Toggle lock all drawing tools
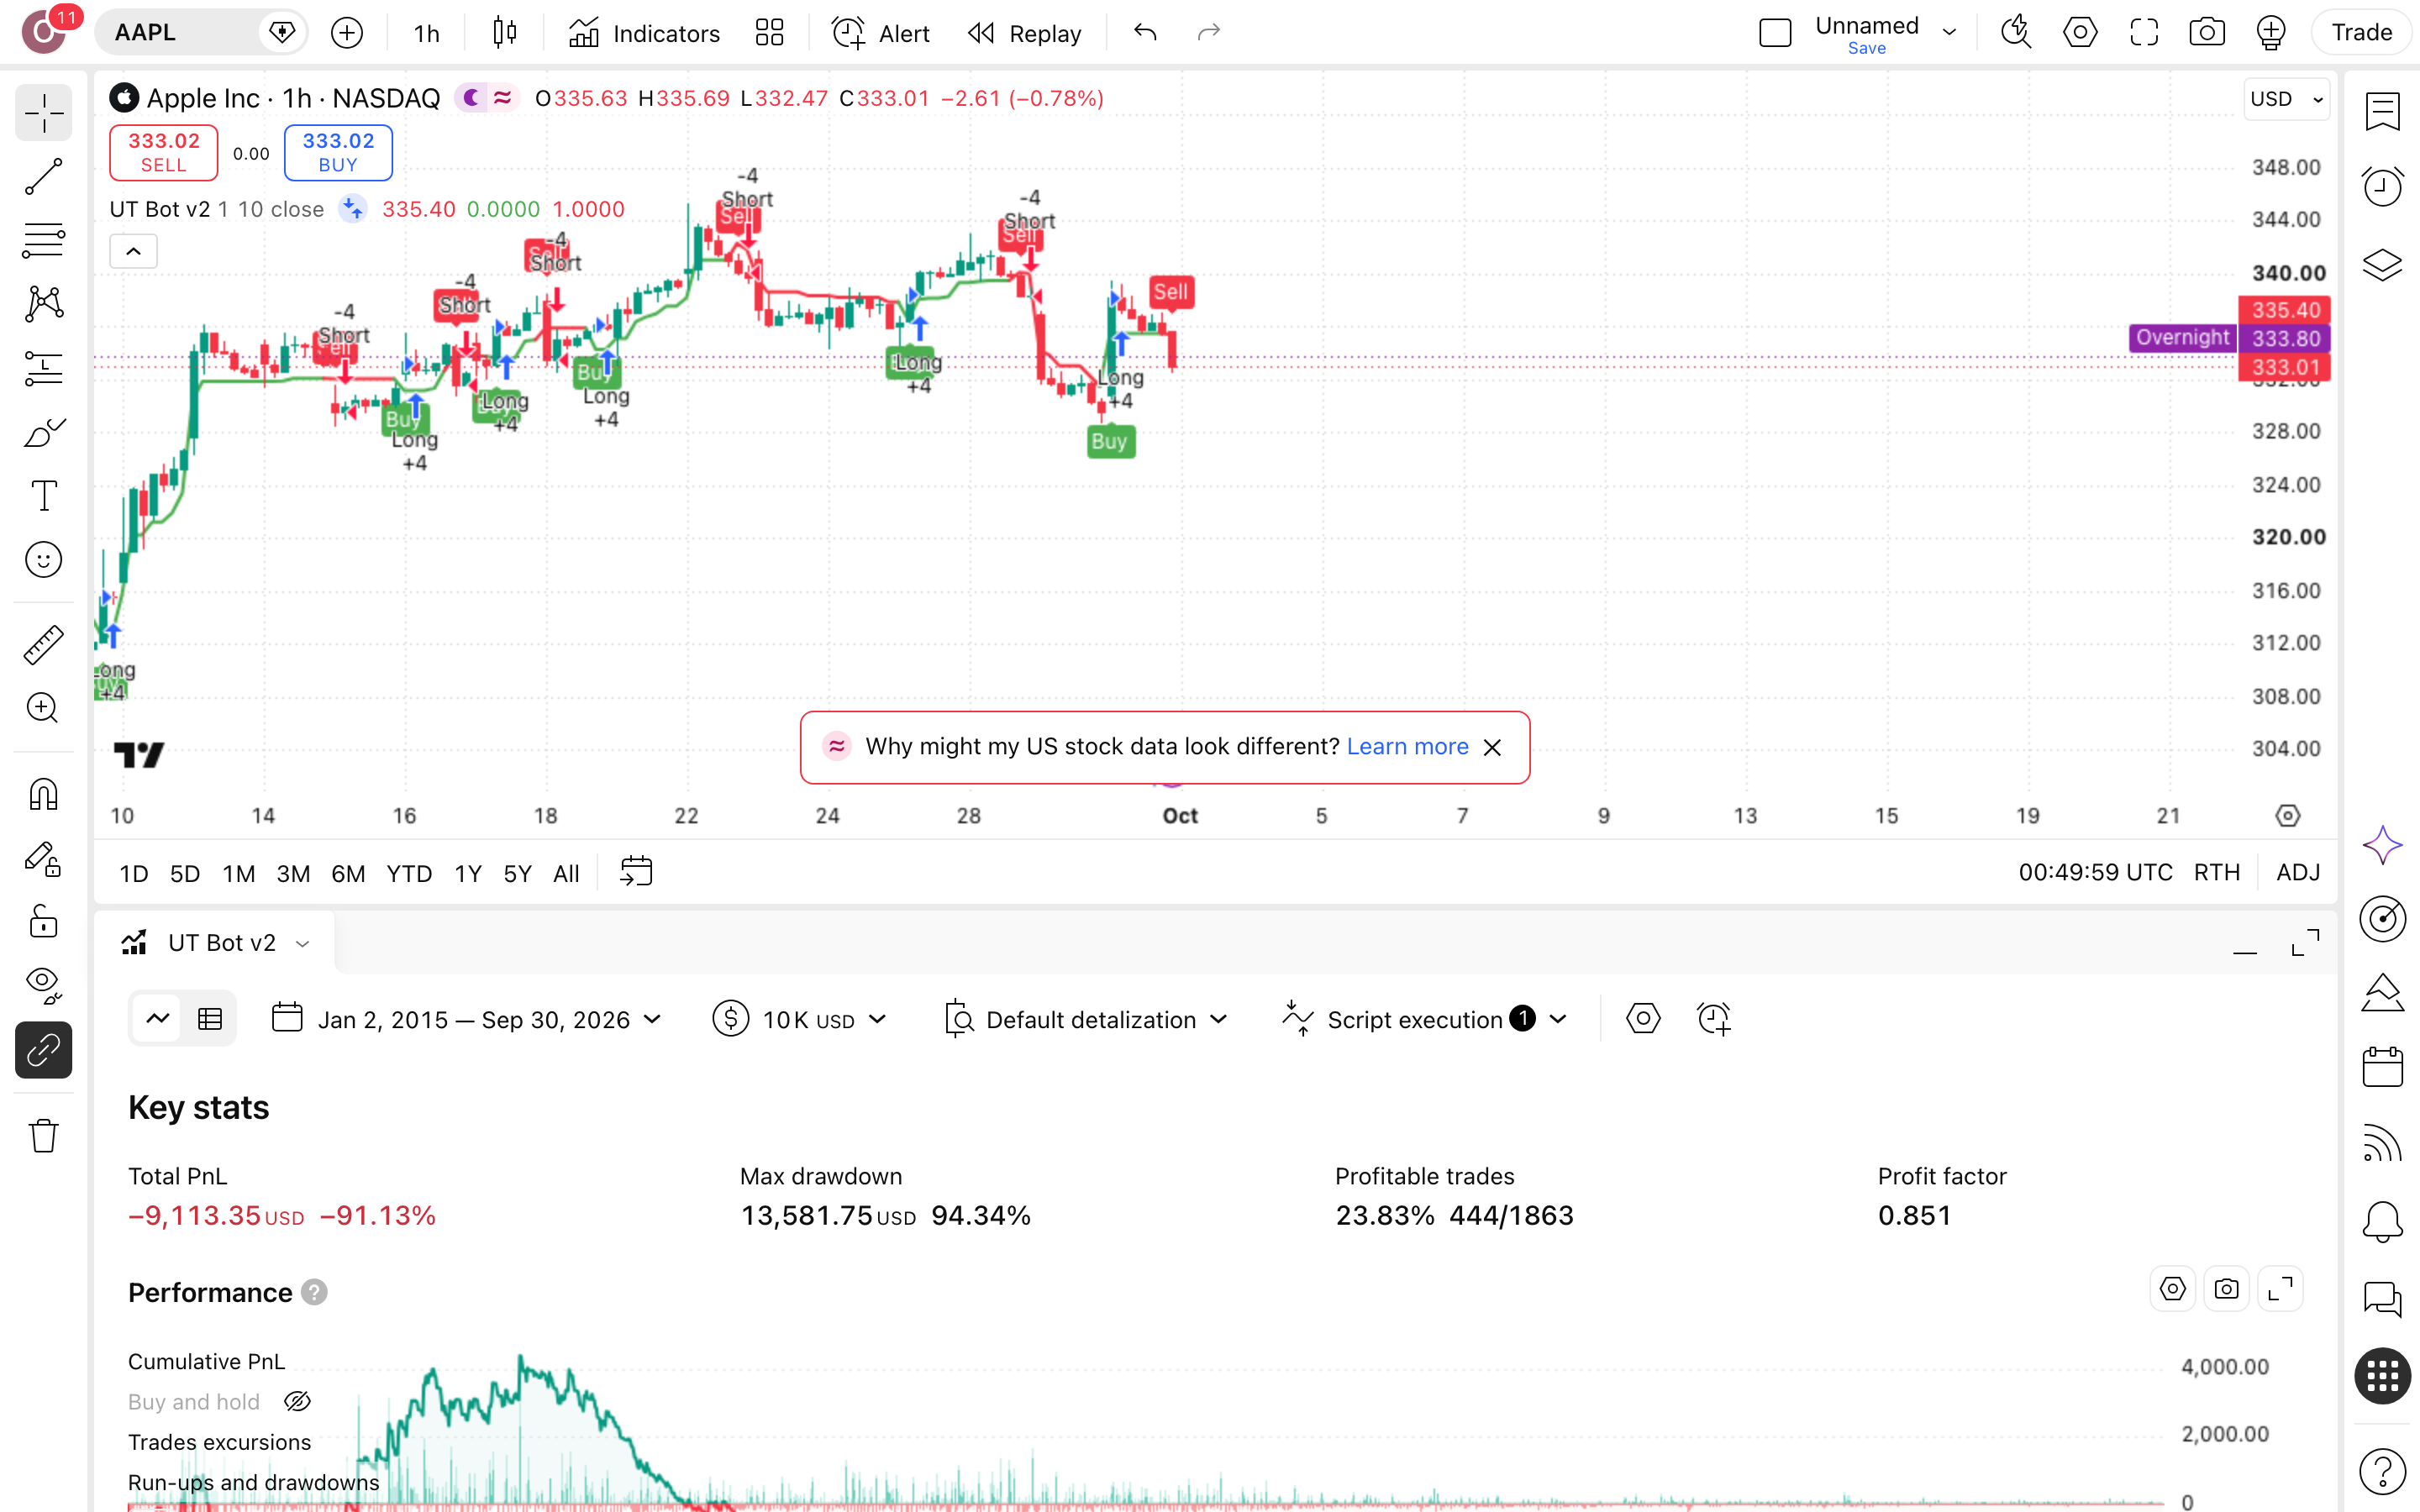 coord(43,922)
